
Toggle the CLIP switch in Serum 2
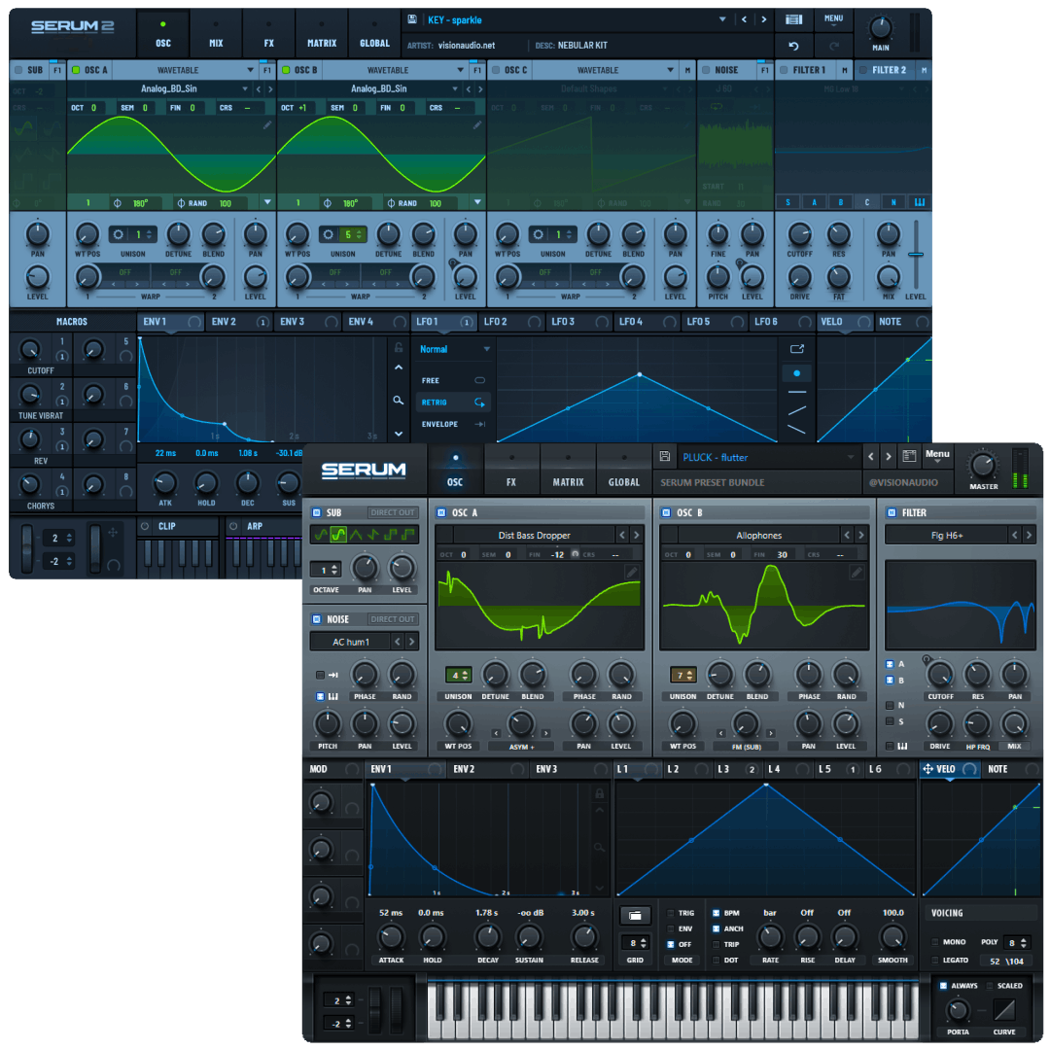tap(145, 526)
